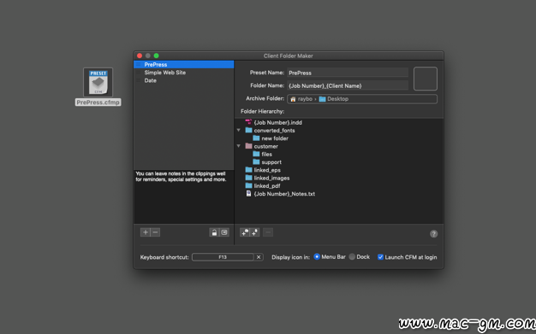The image size is (536, 334).
Task: Add a new preset with plus button
Action: tap(146, 232)
